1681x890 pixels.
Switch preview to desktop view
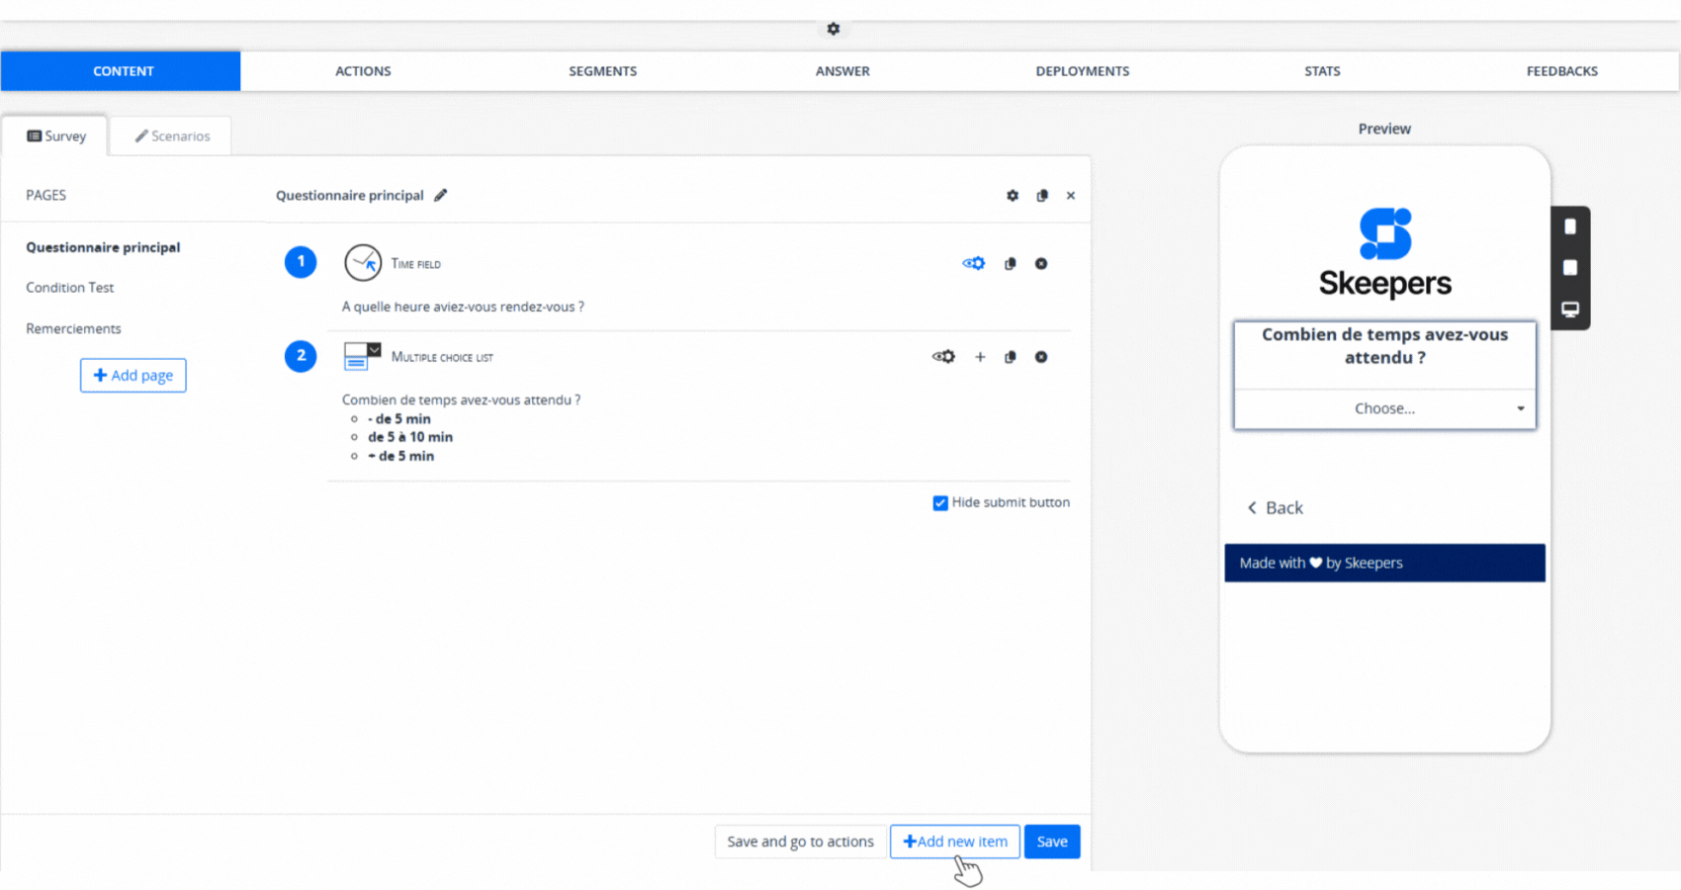point(1569,310)
